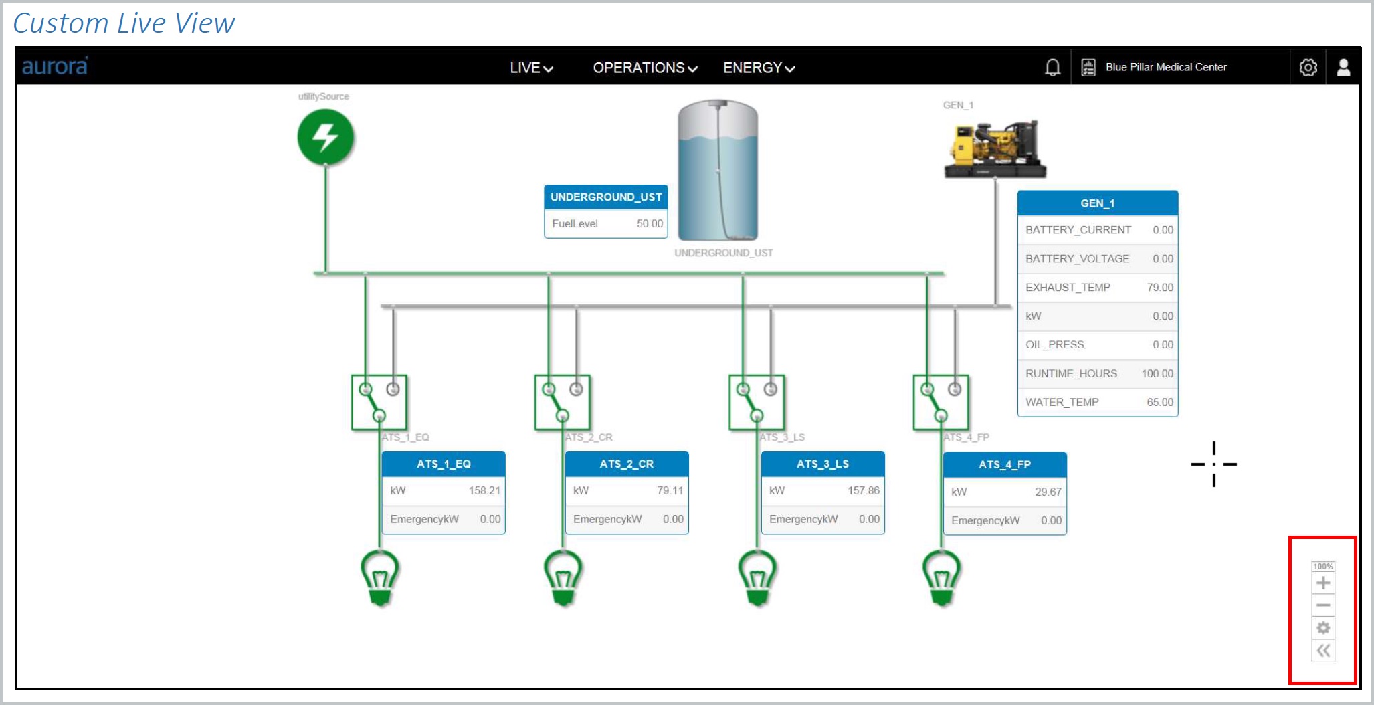Click the aurora logo
Viewport: 1374px width, 705px height.
click(55, 66)
